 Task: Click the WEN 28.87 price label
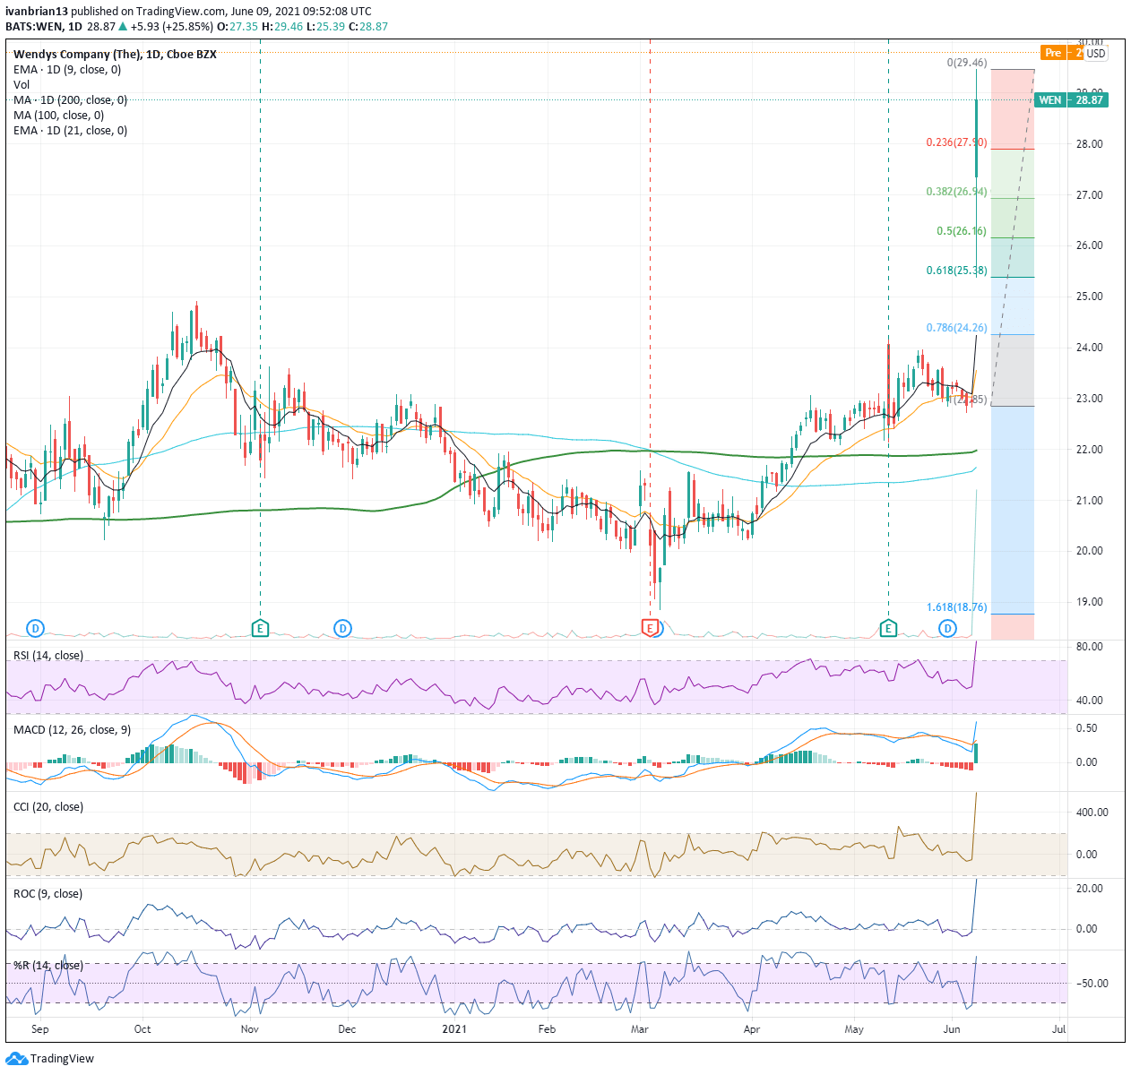[x=1071, y=100]
